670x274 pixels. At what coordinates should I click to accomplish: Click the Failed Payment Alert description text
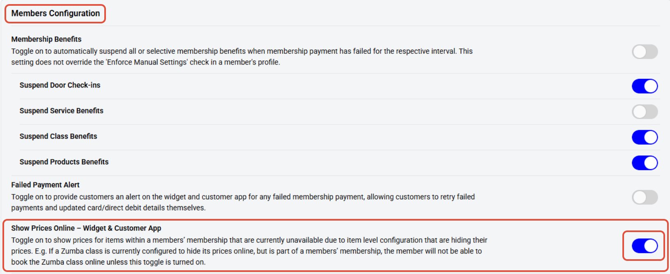click(x=243, y=202)
